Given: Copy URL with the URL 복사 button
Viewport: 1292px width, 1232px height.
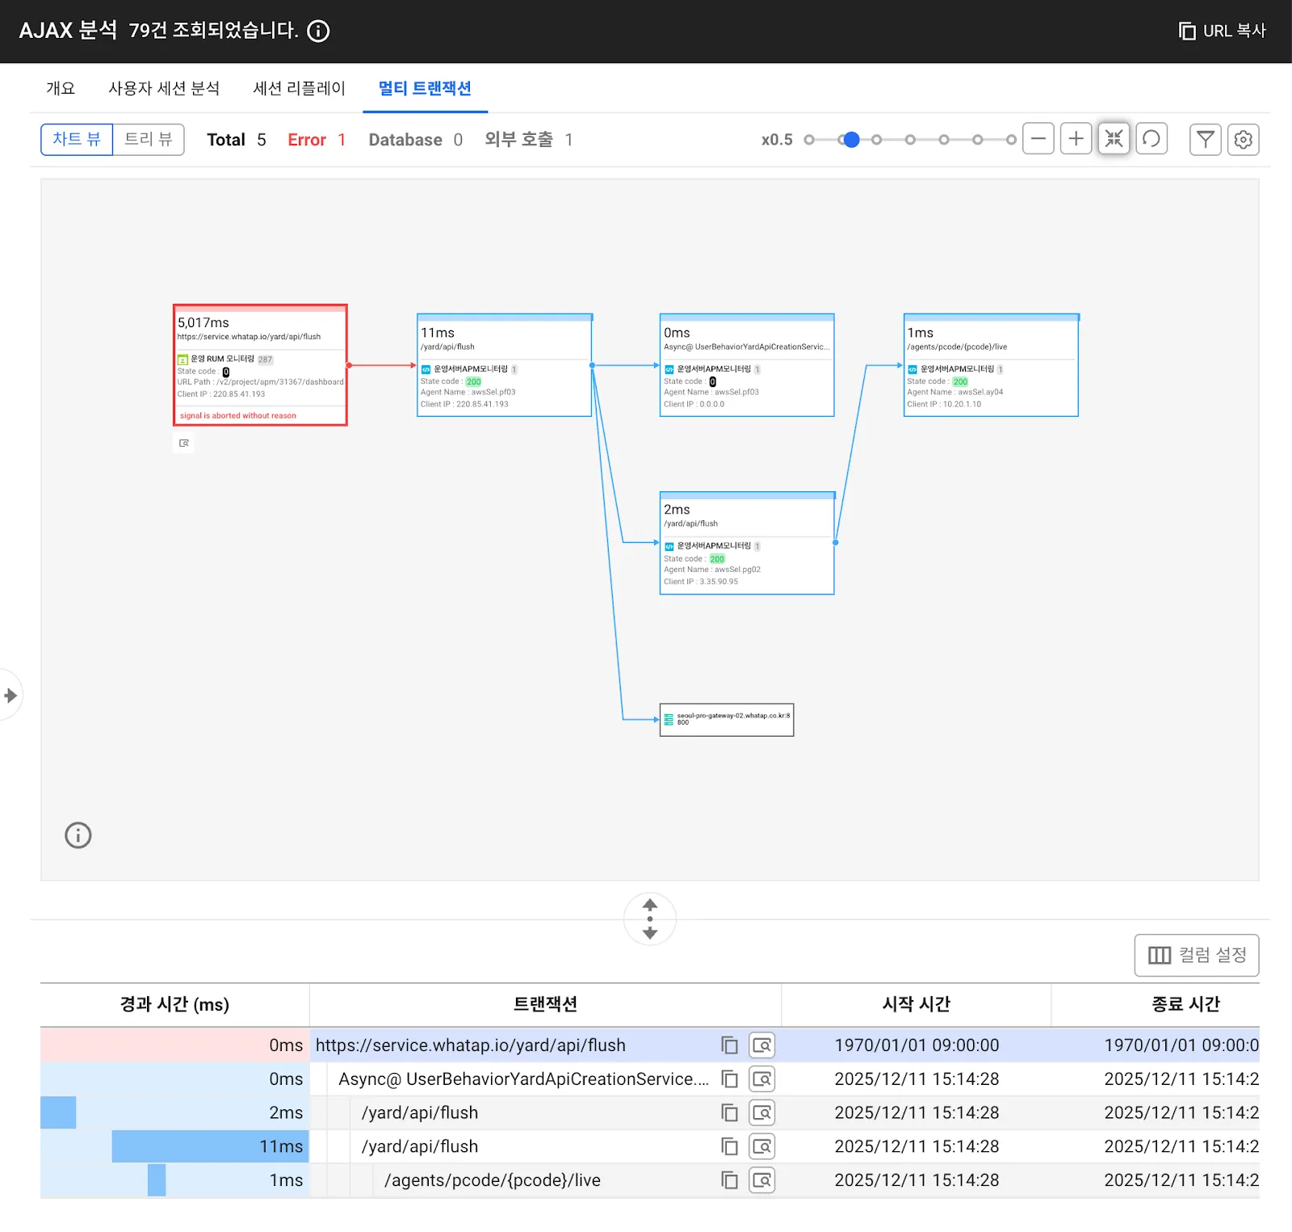Looking at the screenshot, I should tap(1223, 31).
